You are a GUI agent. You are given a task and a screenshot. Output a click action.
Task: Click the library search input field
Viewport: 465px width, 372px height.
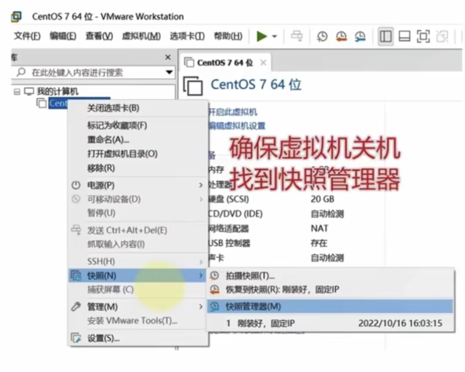coord(93,73)
